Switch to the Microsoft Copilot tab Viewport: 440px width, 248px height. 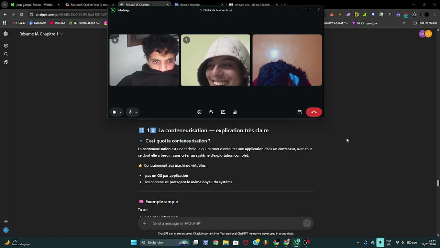click(89, 5)
